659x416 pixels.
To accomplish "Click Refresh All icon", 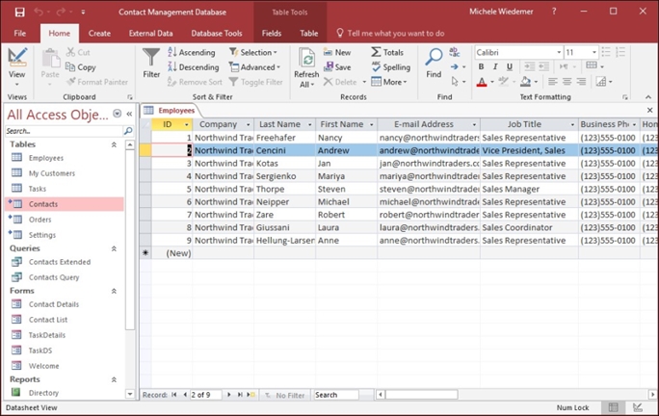I will click(x=306, y=58).
